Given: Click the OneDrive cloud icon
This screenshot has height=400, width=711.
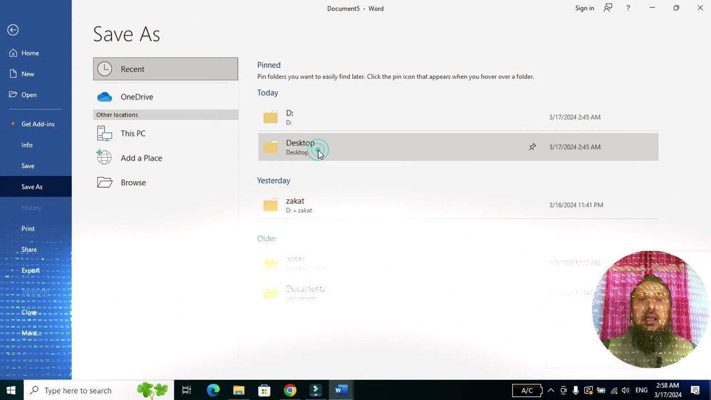Looking at the screenshot, I should (104, 97).
